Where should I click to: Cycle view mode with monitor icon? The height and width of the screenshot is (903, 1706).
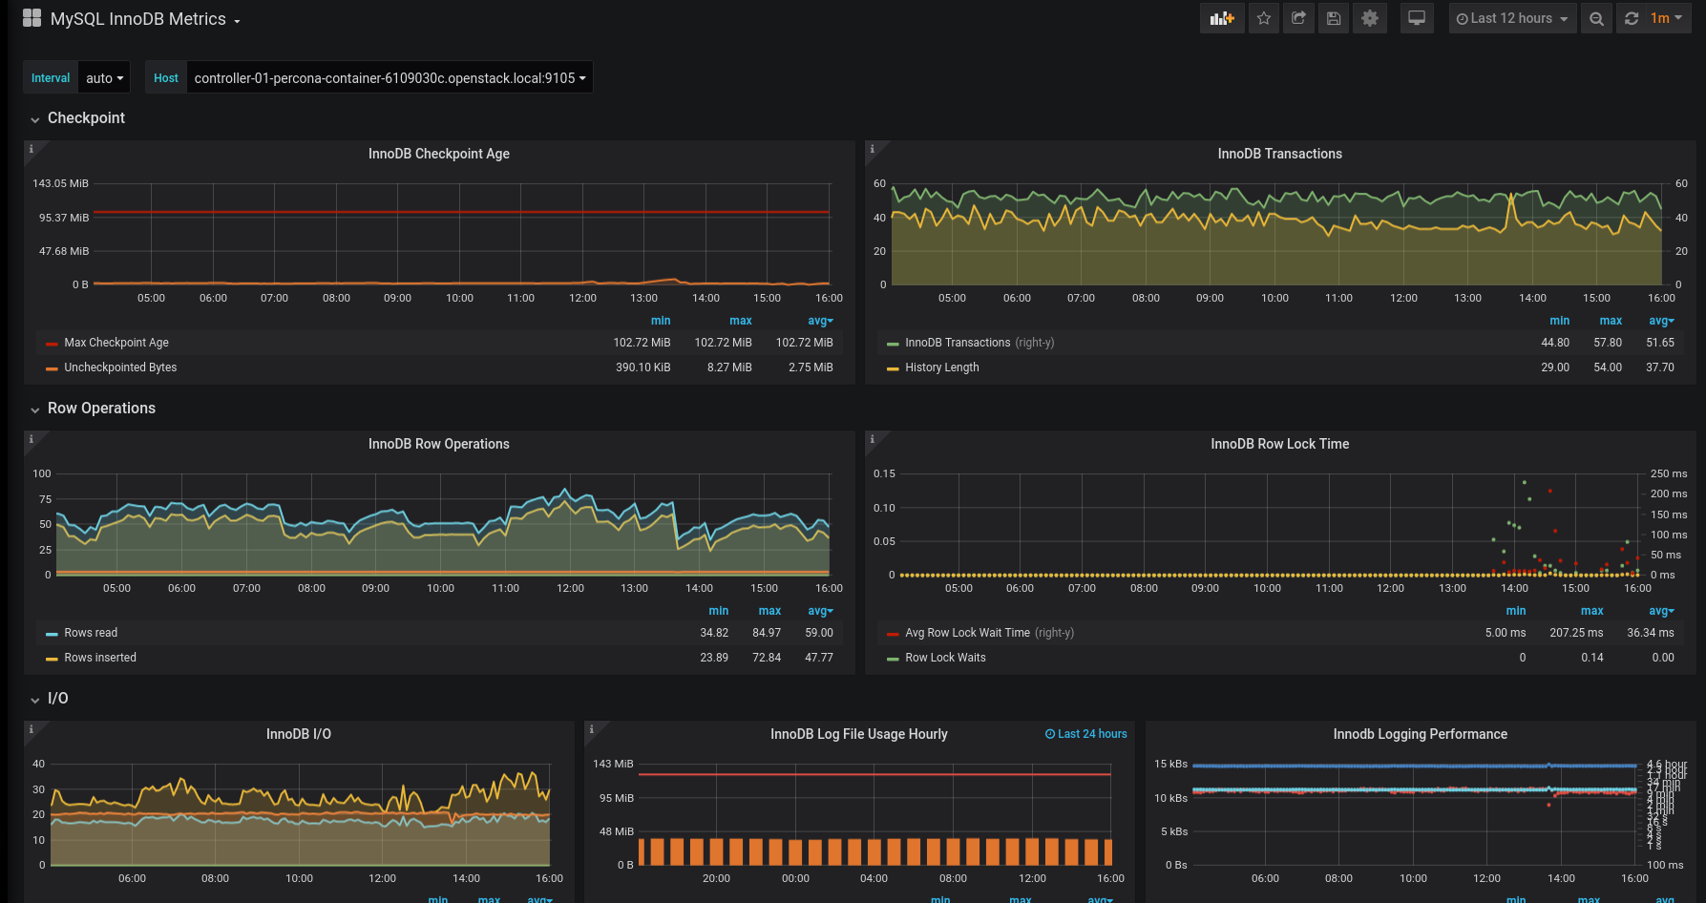pyautogui.click(x=1417, y=18)
